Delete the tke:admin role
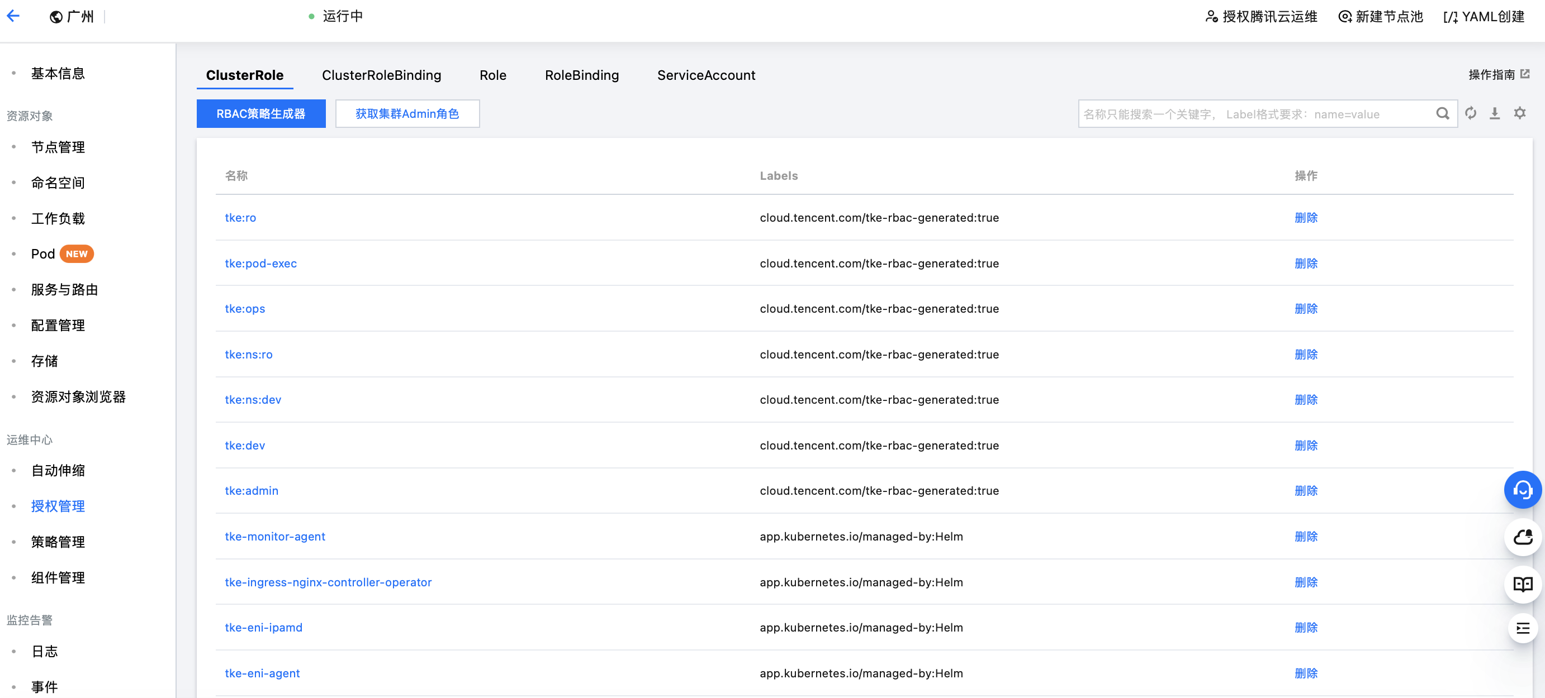Viewport: 1545px width, 698px height. (1306, 491)
